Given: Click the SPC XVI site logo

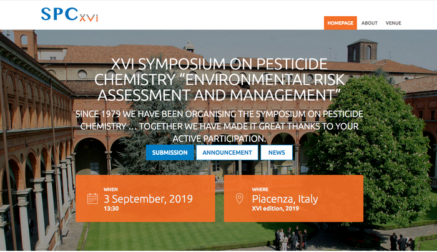Looking at the screenshot, I should pos(69,14).
